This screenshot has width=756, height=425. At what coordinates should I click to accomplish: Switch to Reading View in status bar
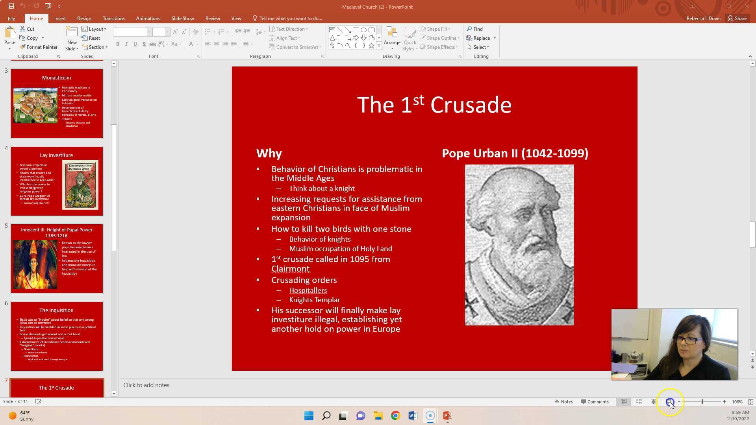(653, 402)
